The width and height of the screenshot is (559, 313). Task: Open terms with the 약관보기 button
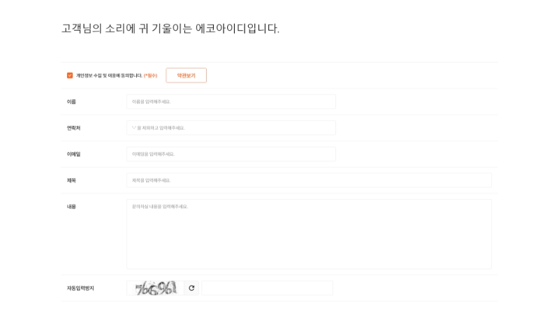click(186, 75)
